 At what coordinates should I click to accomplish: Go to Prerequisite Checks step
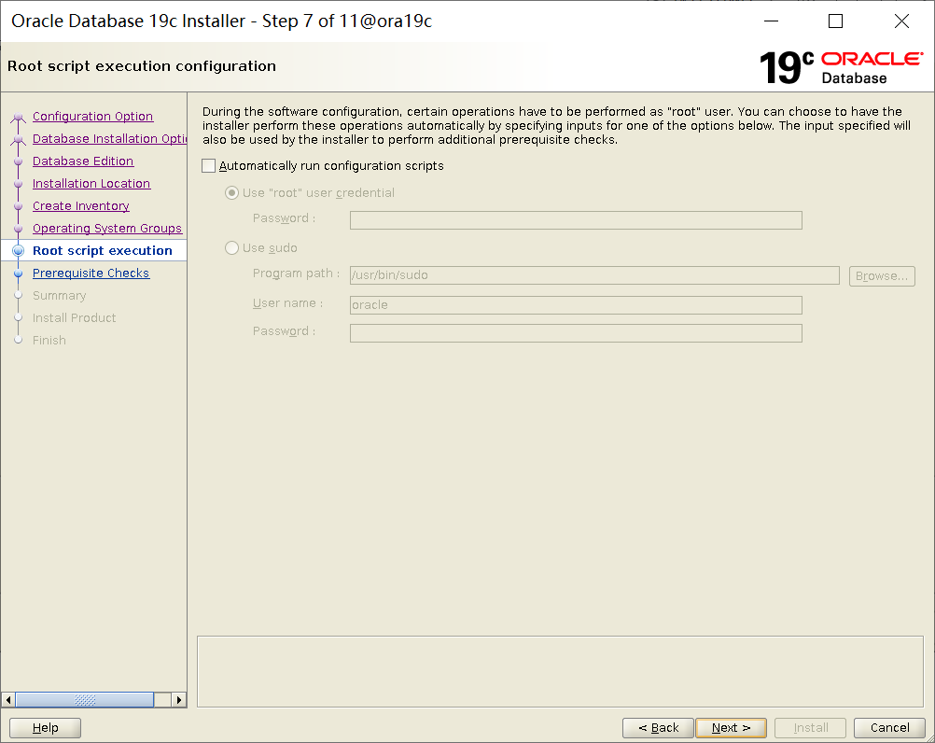91,273
